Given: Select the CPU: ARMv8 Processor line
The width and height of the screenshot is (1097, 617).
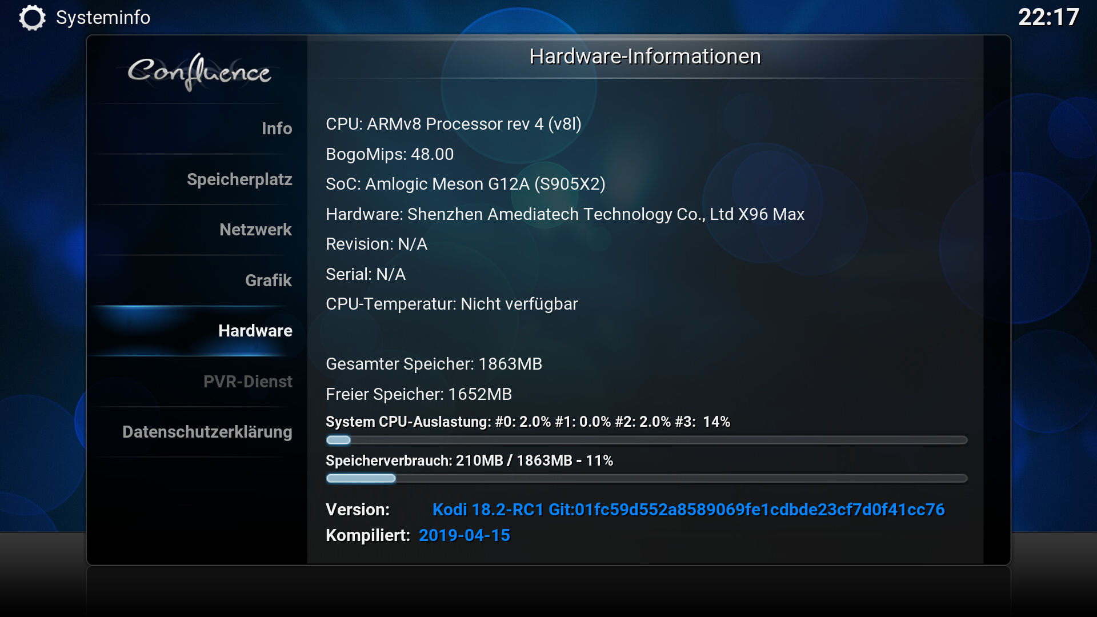Looking at the screenshot, I should [x=453, y=124].
